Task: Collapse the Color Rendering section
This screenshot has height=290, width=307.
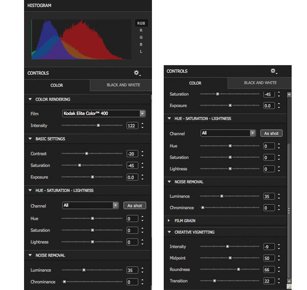Action: pyautogui.click(x=30, y=99)
